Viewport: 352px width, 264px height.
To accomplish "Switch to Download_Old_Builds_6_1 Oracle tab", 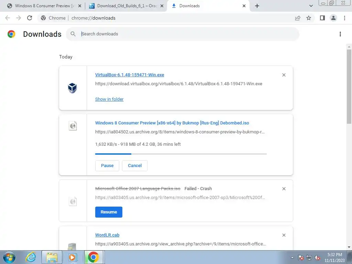I will click(126, 6).
